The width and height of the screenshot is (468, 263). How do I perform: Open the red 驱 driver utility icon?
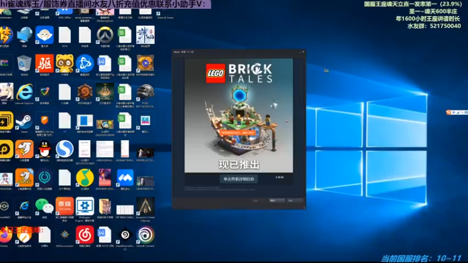click(44, 63)
